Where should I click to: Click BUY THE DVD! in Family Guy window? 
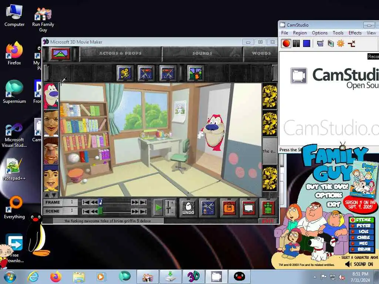click(327, 187)
